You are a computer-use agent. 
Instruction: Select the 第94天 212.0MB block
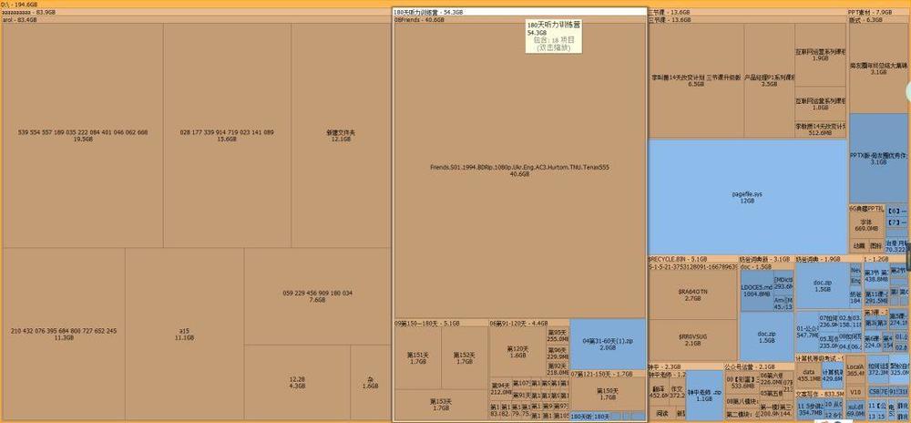(500, 388)
